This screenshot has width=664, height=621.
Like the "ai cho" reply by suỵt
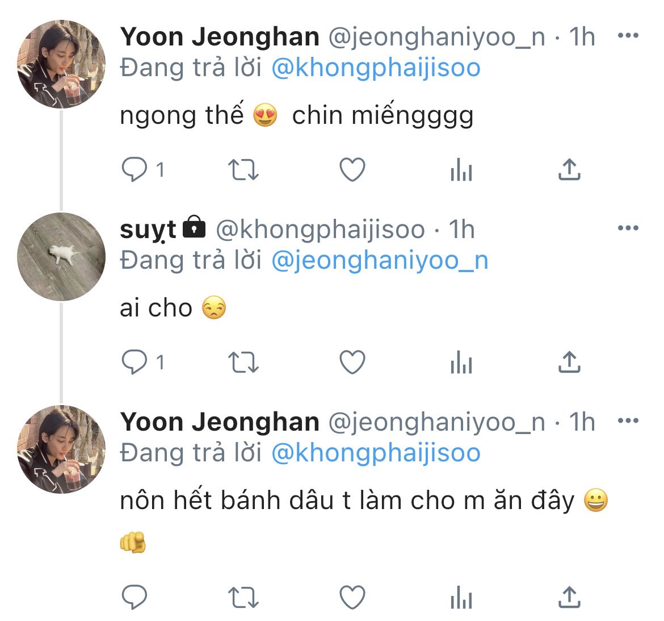[352, 362]
